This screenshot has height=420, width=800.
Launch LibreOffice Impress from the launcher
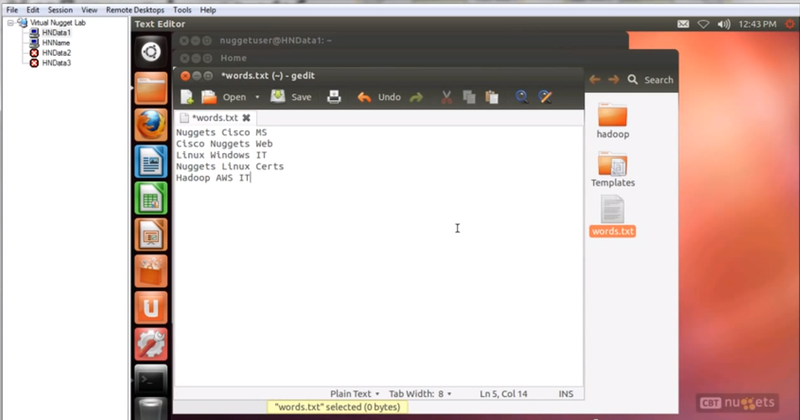[151, 235]
